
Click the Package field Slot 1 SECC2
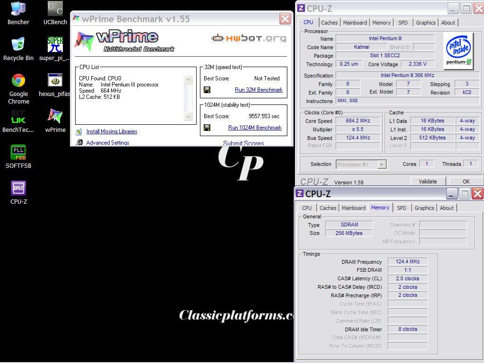click(x=385, y=56)
